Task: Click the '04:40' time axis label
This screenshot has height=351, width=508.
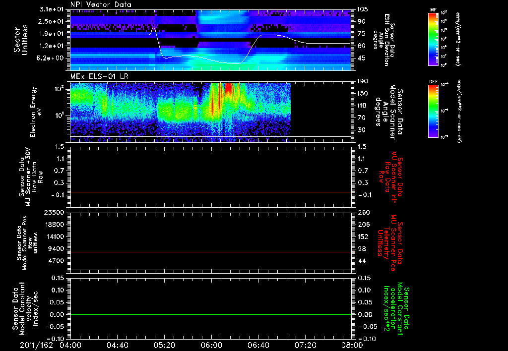Action: click(118, 345)
